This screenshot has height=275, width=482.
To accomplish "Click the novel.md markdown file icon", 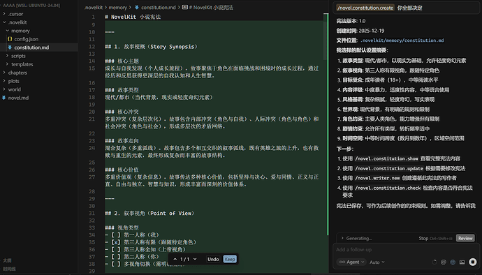I will (x=3, y=98).
